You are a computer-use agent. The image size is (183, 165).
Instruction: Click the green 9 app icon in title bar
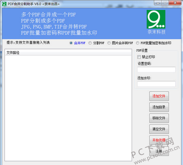[x=4, y=4]
